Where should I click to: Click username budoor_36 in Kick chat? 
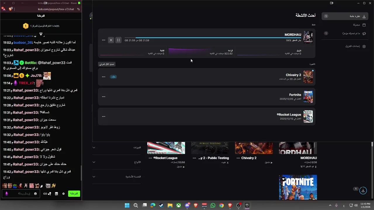pos(23,43)
